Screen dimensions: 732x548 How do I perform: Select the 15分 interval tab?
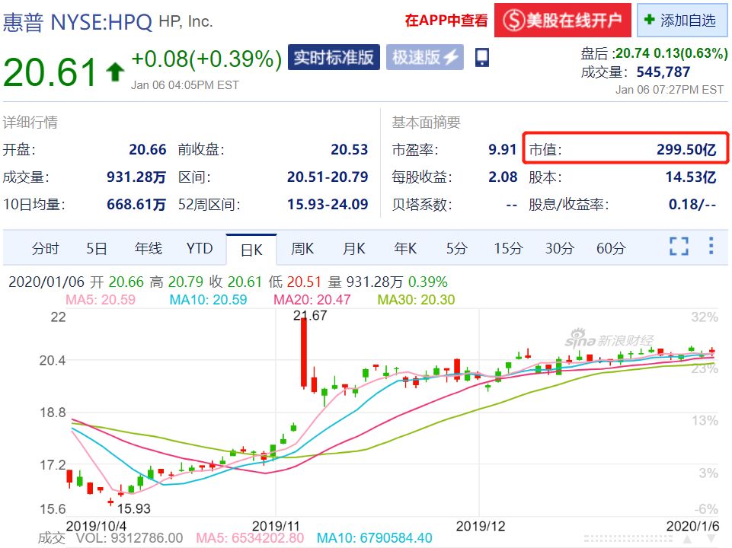click(508, 248)
